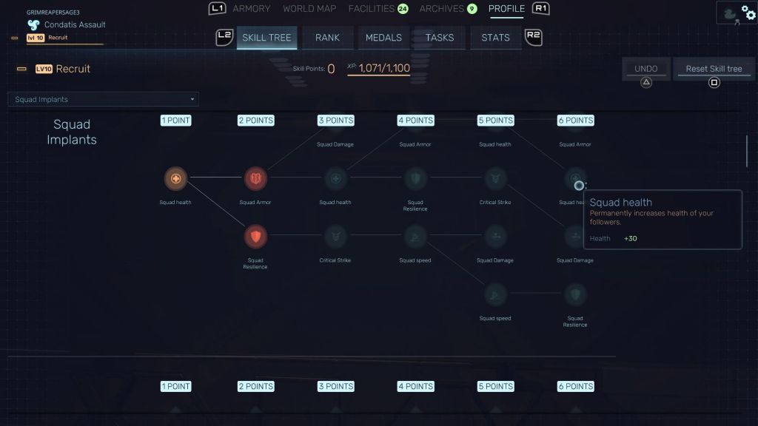The height and width of the screenshot is (426, 758).
Task: Click the XP progress bar showing 1,071/1,100
Action: pyautogui.click(x=379, y=69)
